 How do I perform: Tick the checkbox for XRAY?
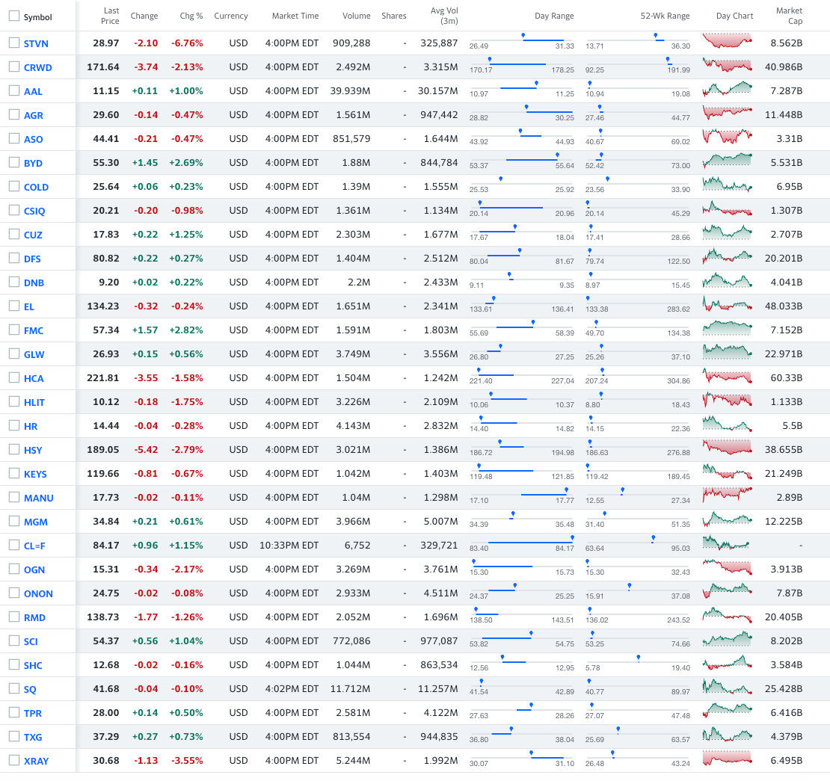[14, 760]
